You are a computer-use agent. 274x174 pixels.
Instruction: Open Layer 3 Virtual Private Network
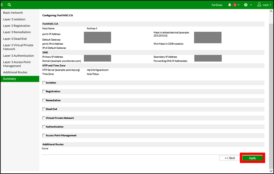(18, 47)
